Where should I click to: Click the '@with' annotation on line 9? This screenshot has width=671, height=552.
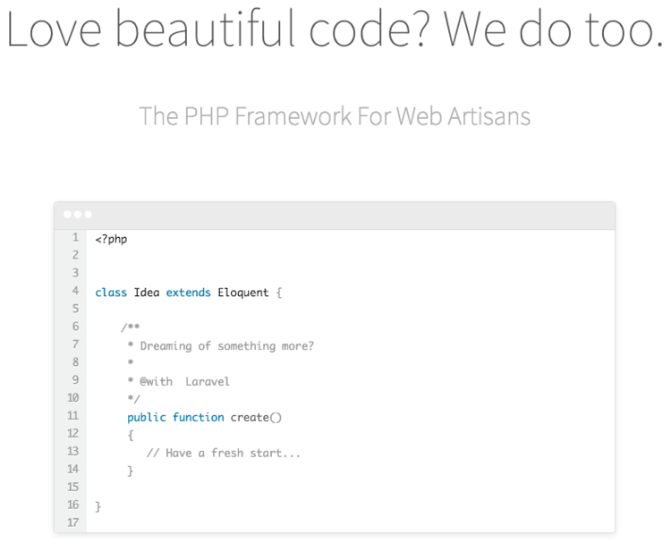157,381
